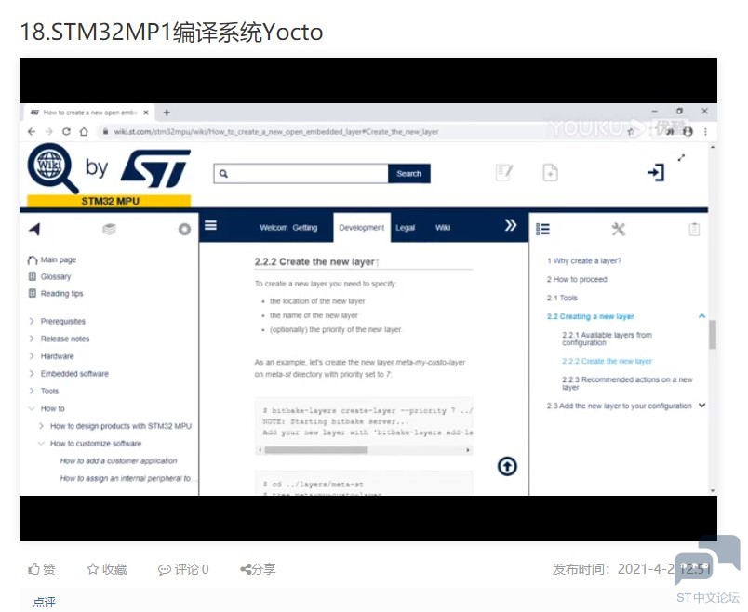Click the 收藏 favorite star button
Image resolution: width=748 pixels, height=612 pixels.
[x=107, y=569]
